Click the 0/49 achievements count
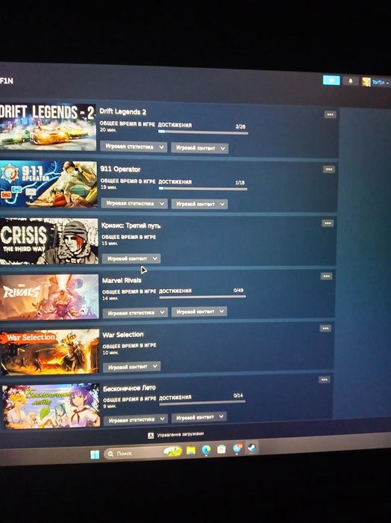 [239, 290]
